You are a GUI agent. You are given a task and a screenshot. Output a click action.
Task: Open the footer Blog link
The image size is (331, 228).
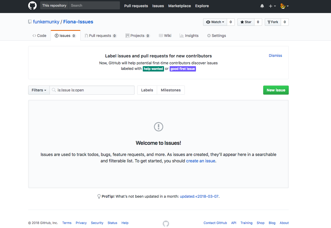click(272, 223)
